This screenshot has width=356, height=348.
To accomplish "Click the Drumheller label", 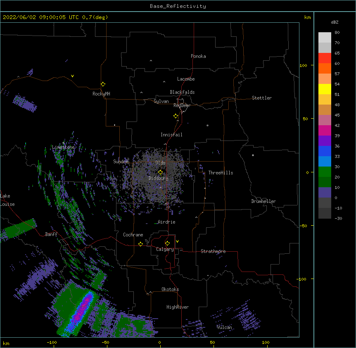I will click(x=263, y=201).
